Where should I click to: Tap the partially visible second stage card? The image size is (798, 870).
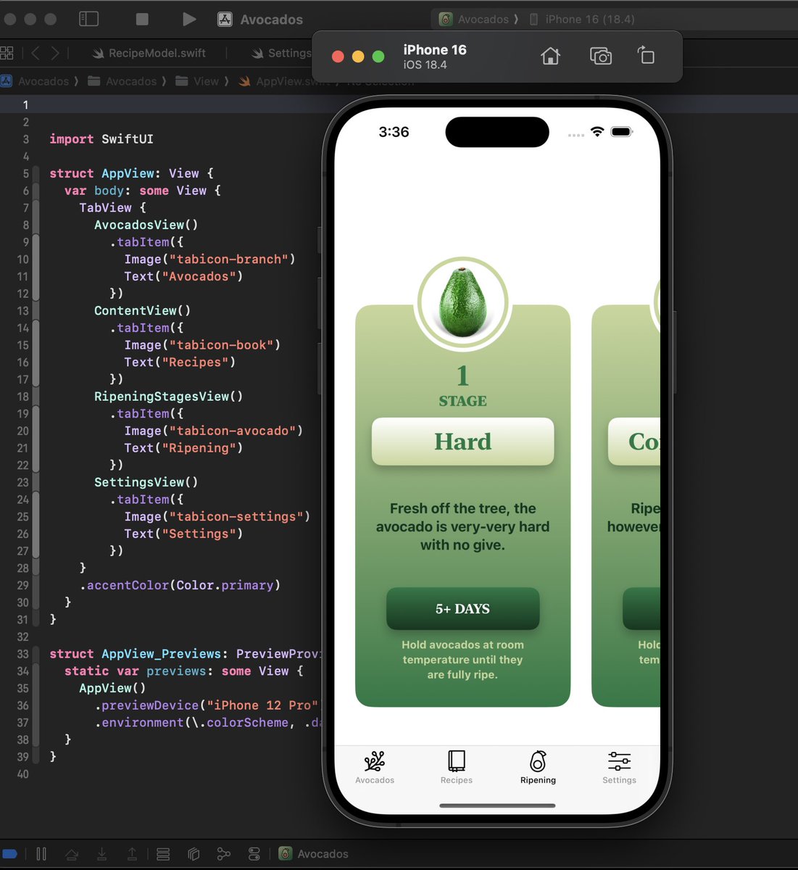tap(626, 505)
